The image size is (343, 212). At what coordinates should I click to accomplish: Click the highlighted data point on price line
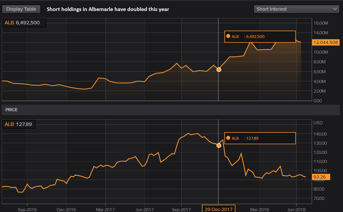(x=219, y=146)
